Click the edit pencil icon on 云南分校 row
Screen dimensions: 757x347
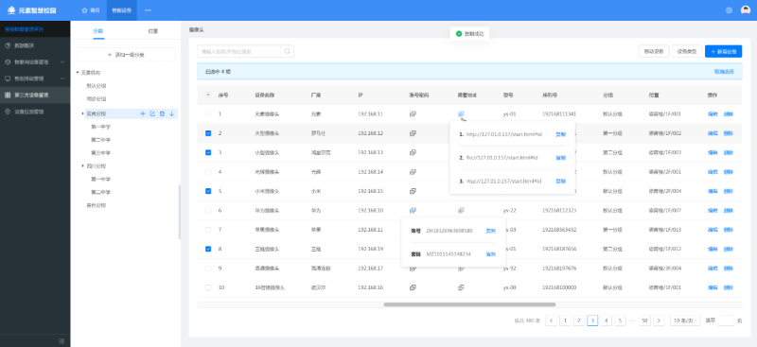point(152,113)
